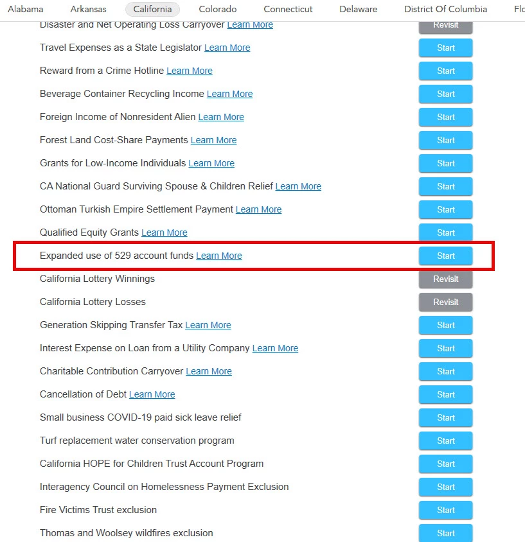The height and width of the screenshot is (542, 525).
Task: Start Qualified Equity Grants
Action: [x=445, y=232]
